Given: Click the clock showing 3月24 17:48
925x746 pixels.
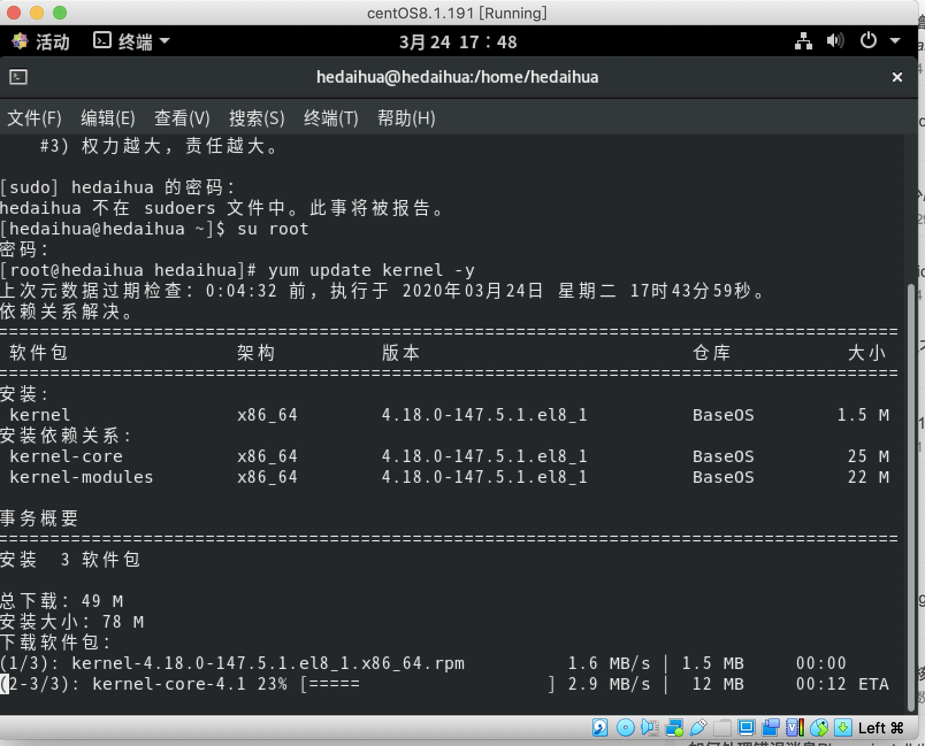Looking at the screenshot, I should coord(458,41).
